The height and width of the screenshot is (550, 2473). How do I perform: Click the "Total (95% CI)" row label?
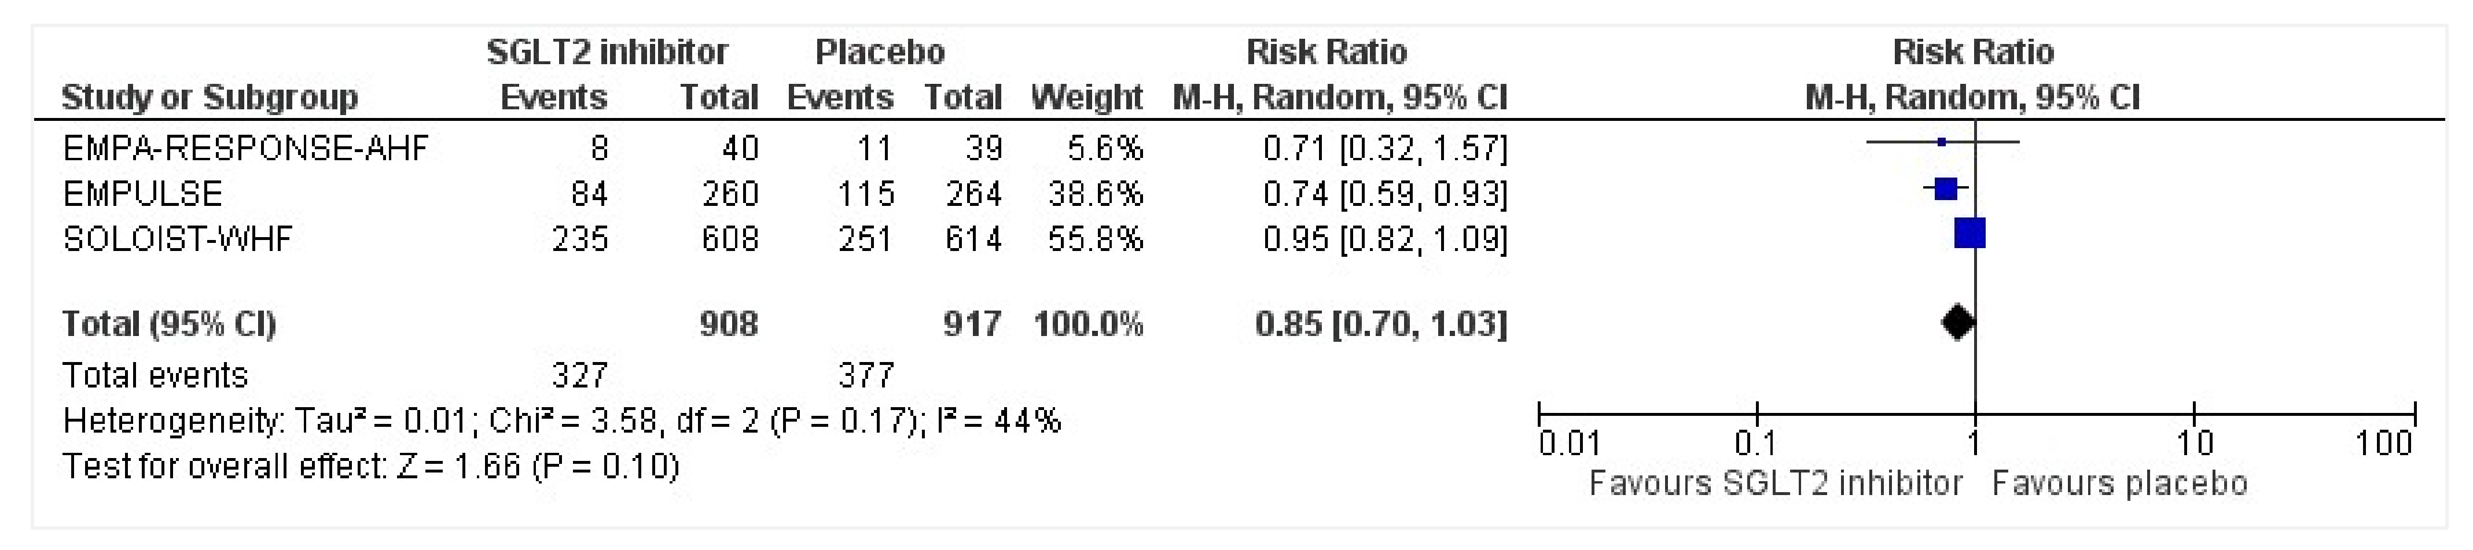[x=169, y=323]
